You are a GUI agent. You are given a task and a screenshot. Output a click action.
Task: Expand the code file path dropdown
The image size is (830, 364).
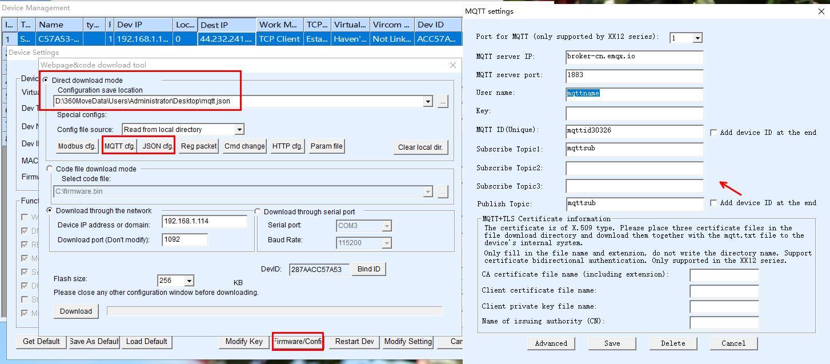coord(428,191)
